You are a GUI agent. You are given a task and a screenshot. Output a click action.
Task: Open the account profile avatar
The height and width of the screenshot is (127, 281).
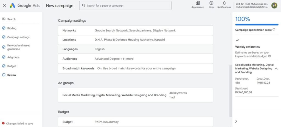(x=274, y=5)
